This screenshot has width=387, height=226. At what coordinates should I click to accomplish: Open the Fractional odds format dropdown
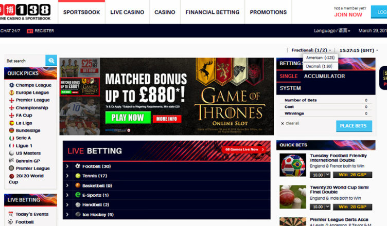(311, 50)
